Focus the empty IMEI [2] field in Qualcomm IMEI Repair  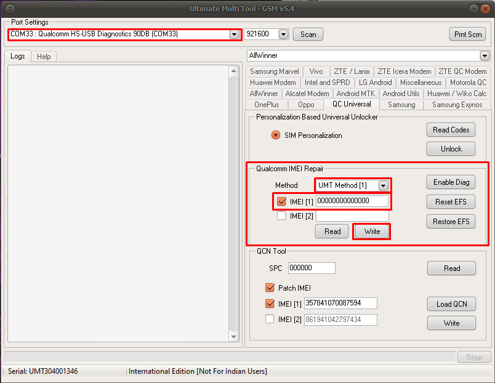pyautogui.click(x=352, y=216)
